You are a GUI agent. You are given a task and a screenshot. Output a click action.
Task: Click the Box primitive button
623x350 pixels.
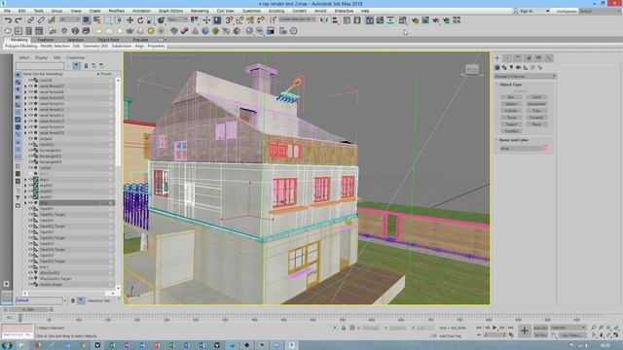tap(511, 97)
